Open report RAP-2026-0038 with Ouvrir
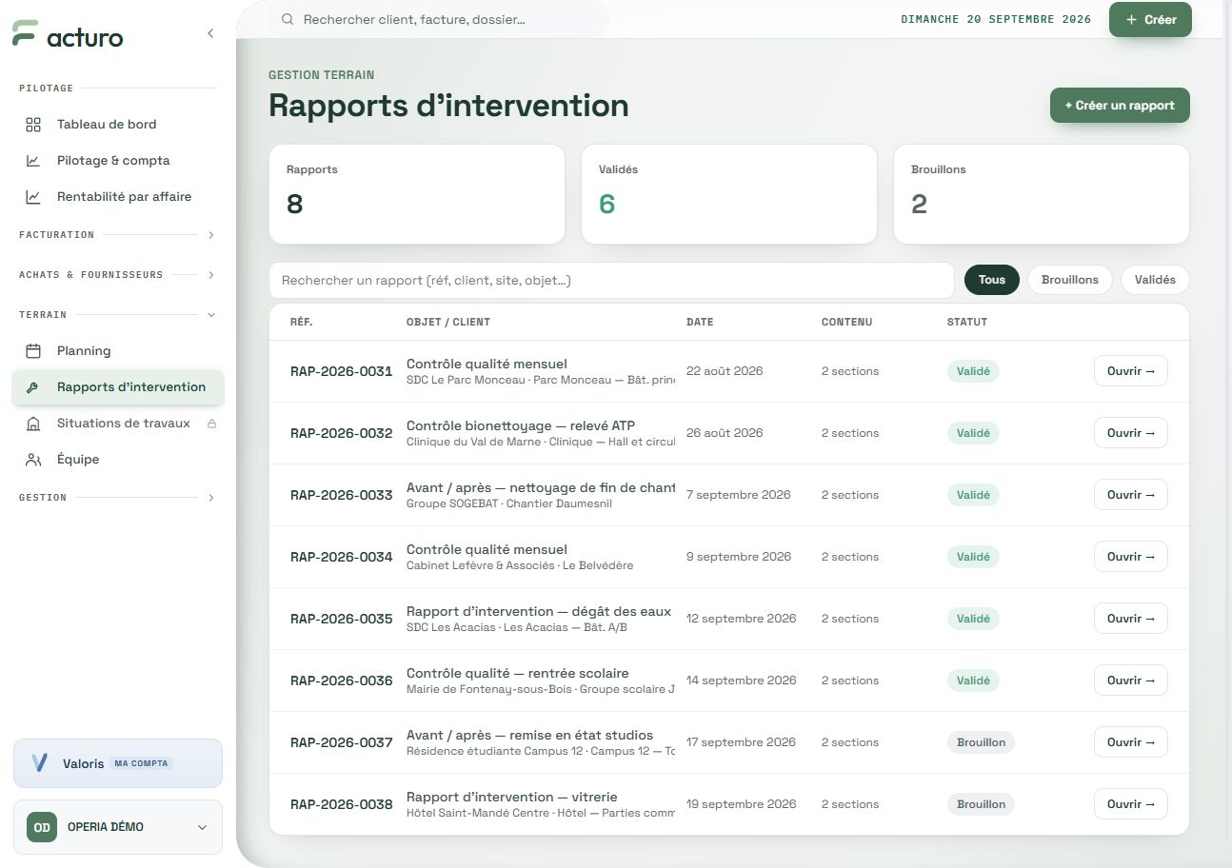 click(1131, 804)
